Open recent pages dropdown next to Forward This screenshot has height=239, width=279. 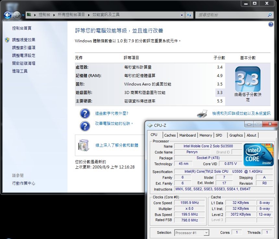tap(23, 15)
